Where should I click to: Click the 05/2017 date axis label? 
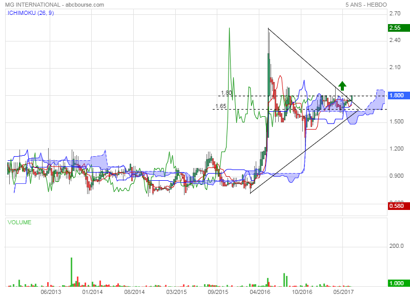tap(343, 292)
